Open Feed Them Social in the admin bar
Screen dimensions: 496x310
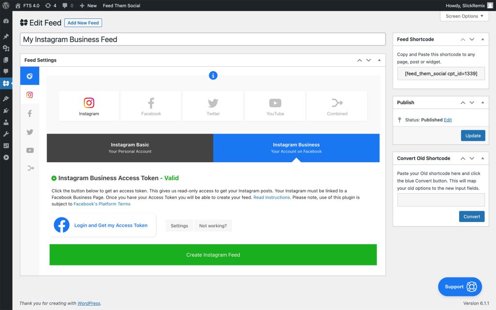pos(122,5)
